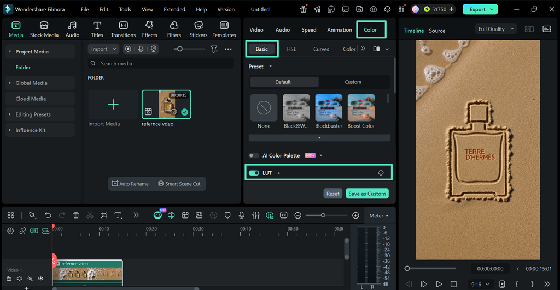Open the Stock Media panel
Viewport: 560px width, 290px height.
(44, 29)
